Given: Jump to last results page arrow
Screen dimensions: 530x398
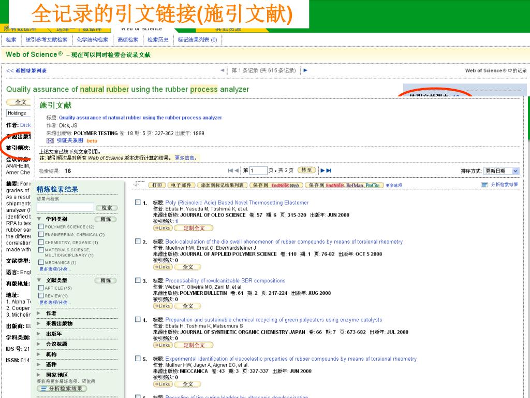Looking at the screenshot, I should 329,170.
